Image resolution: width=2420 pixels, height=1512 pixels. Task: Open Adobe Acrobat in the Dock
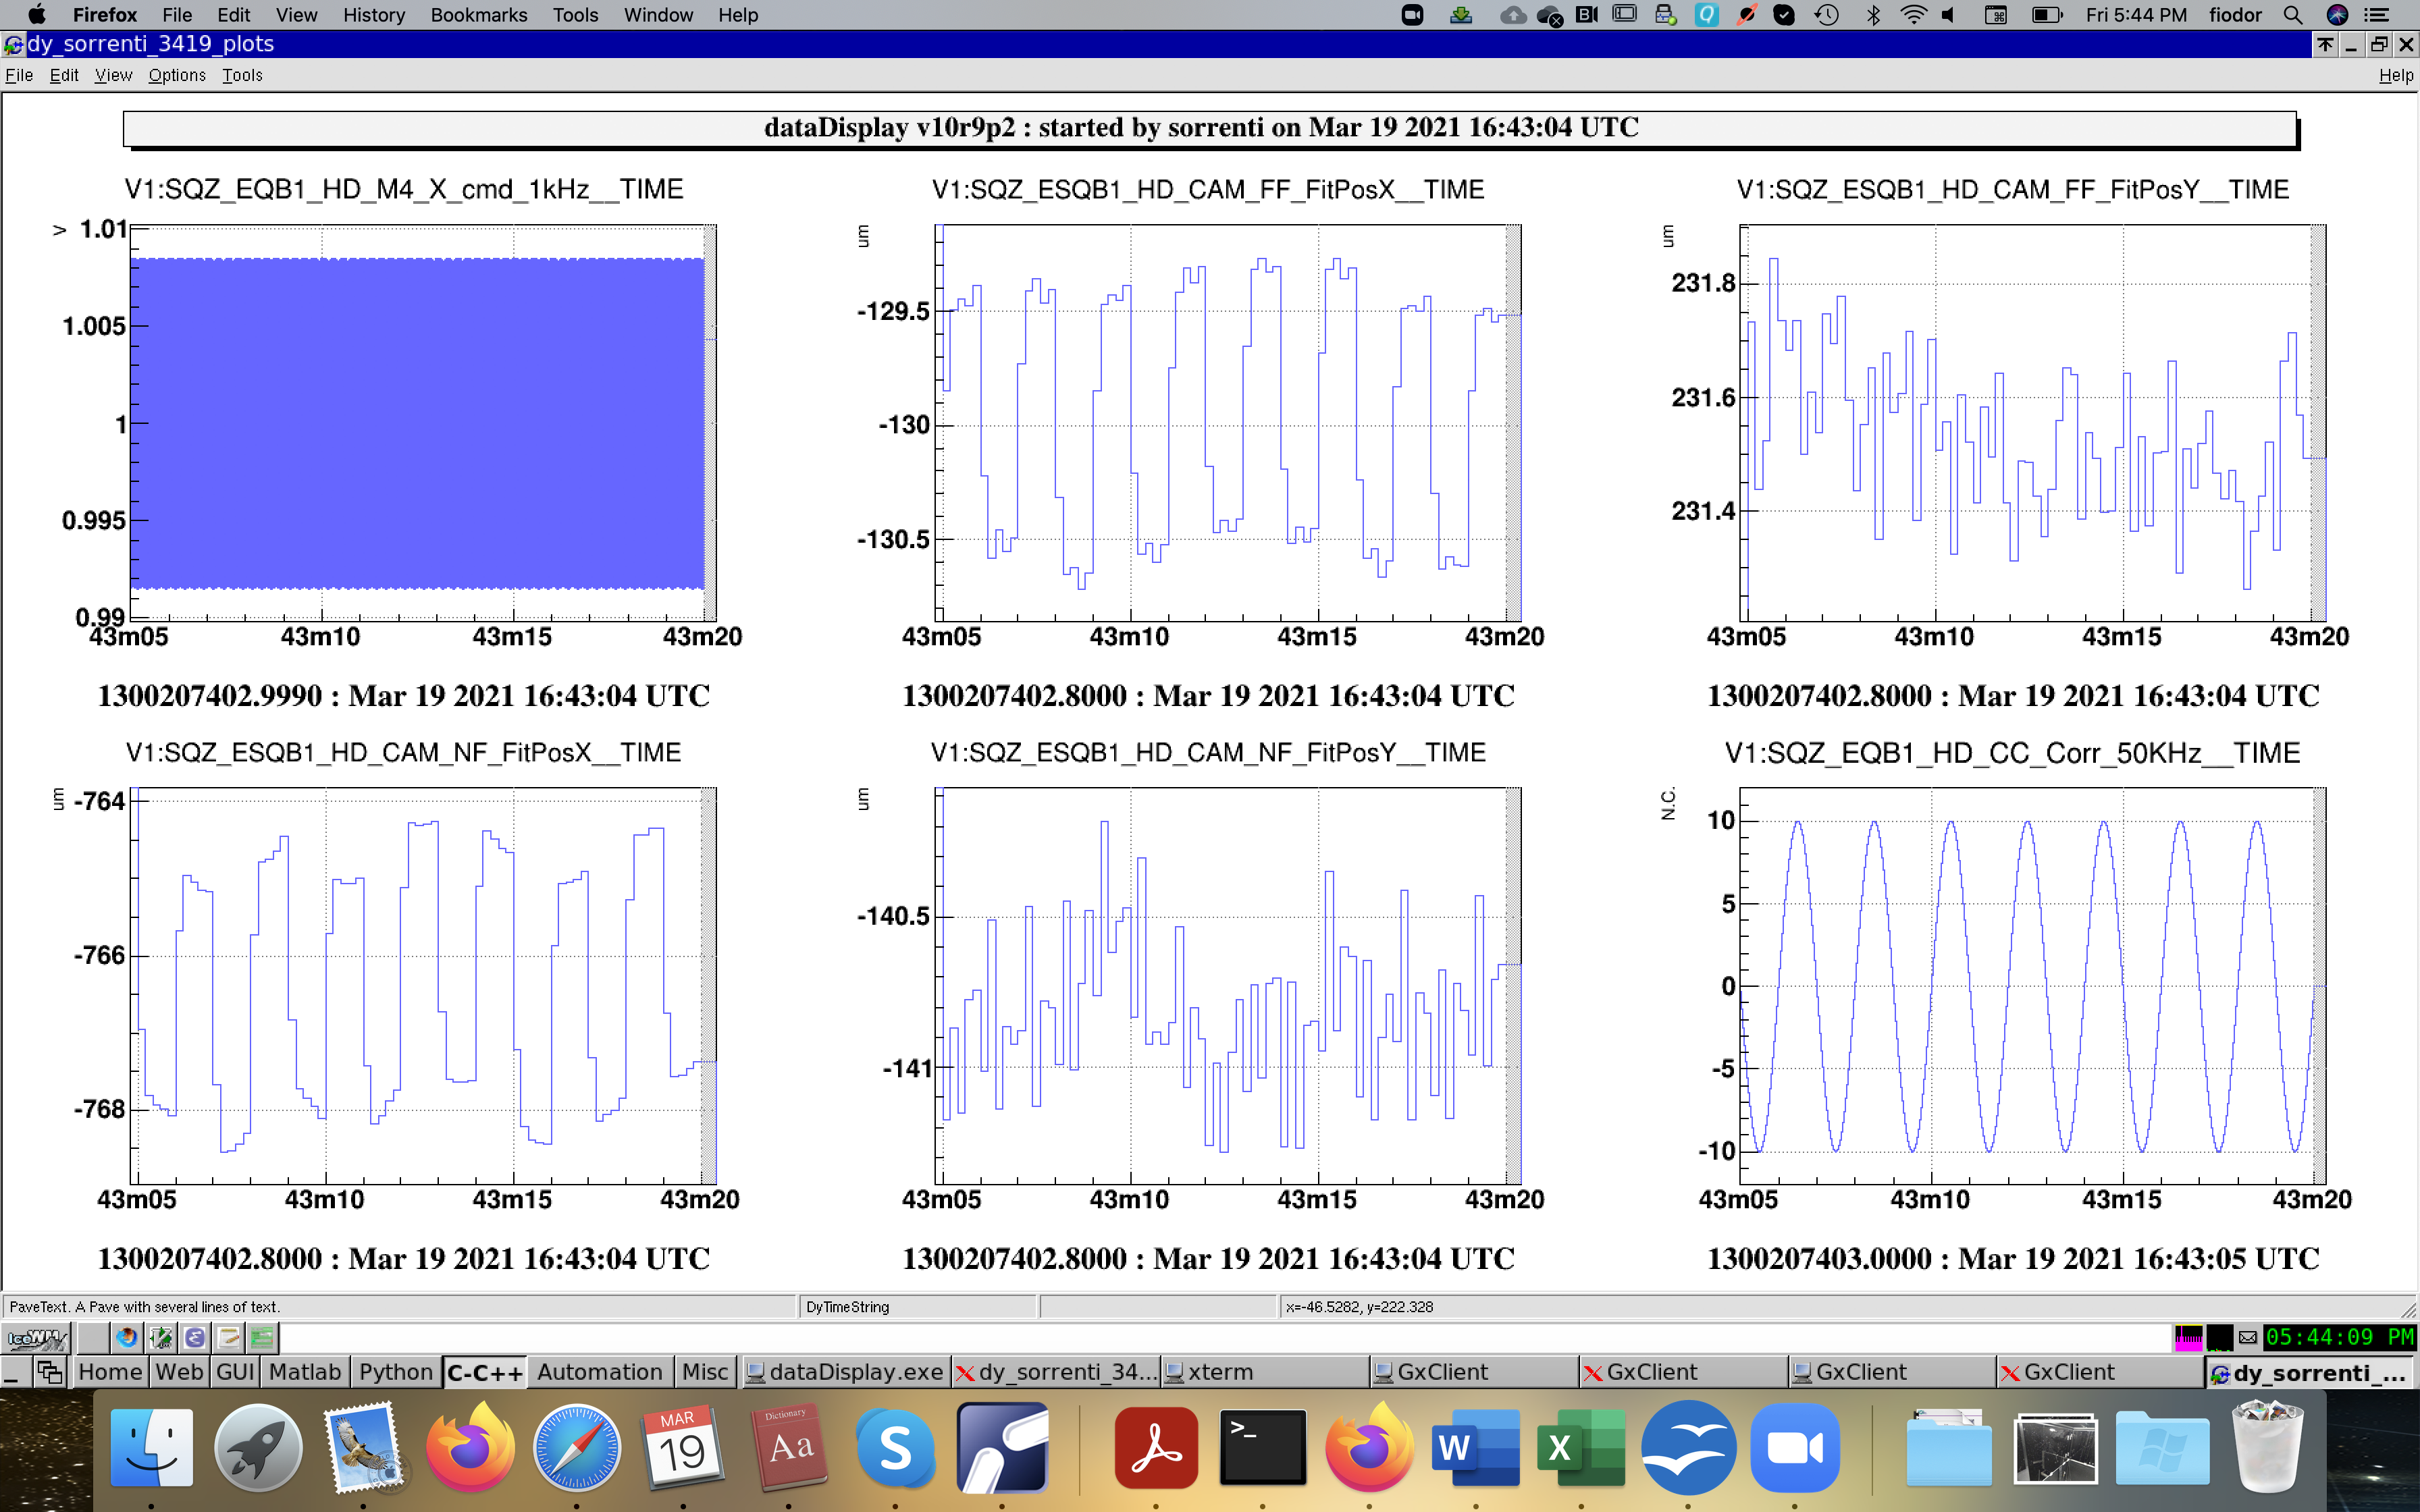point(1156,1447)
